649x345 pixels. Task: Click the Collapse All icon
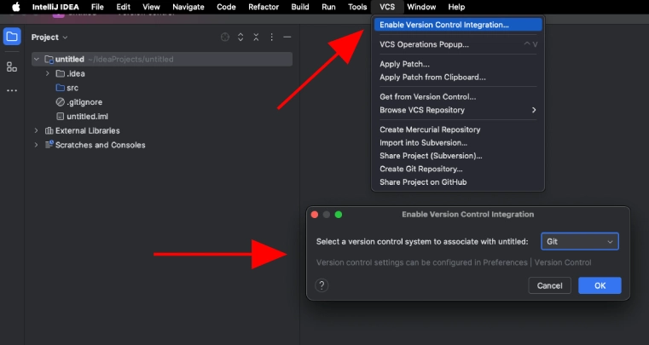point(256,37)
